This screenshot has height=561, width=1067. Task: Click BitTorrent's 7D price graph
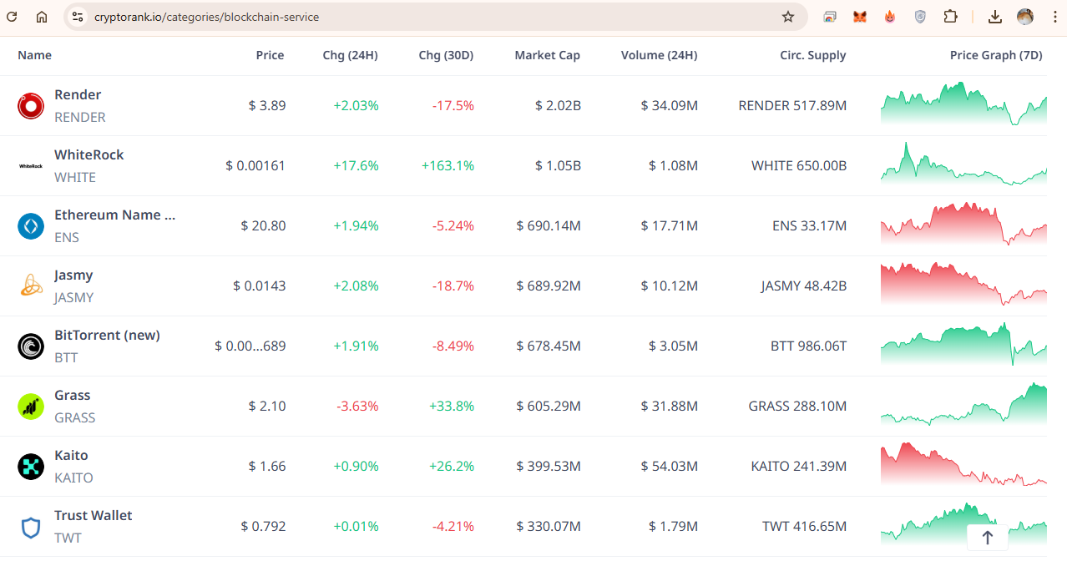963,344
